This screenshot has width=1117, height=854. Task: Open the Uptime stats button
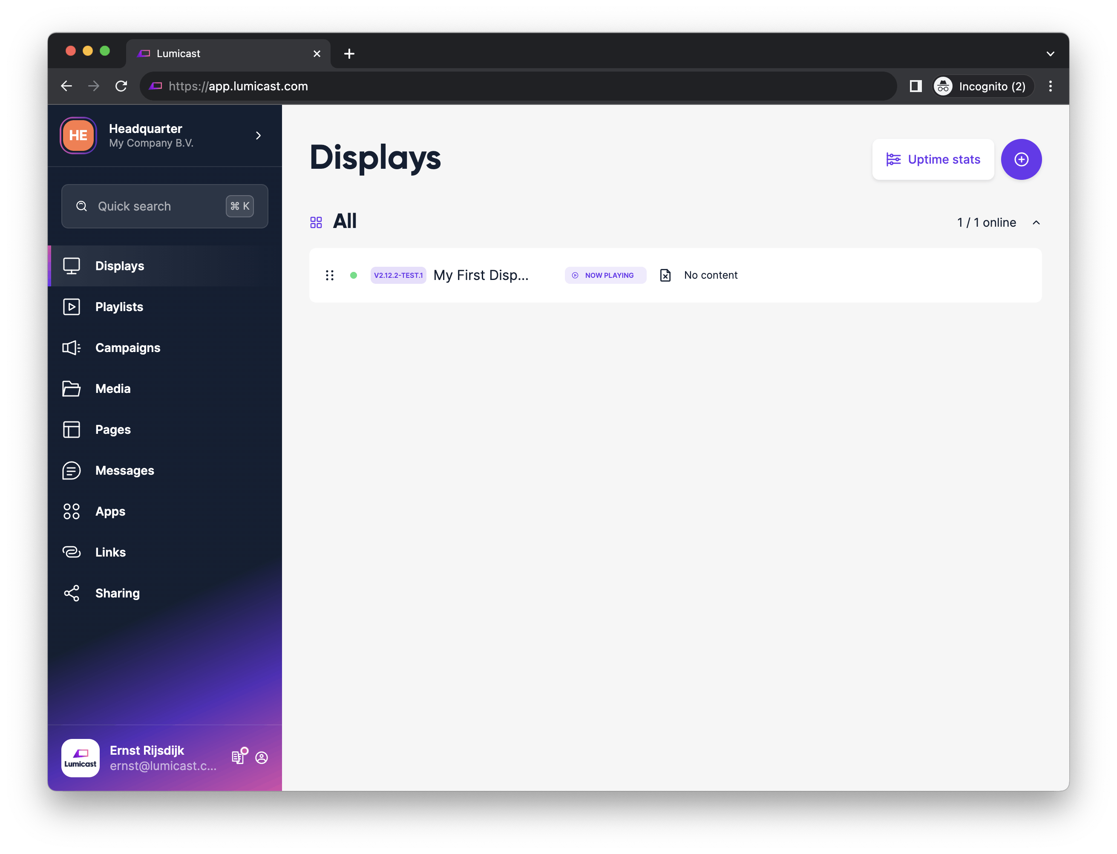pos(933,159)
